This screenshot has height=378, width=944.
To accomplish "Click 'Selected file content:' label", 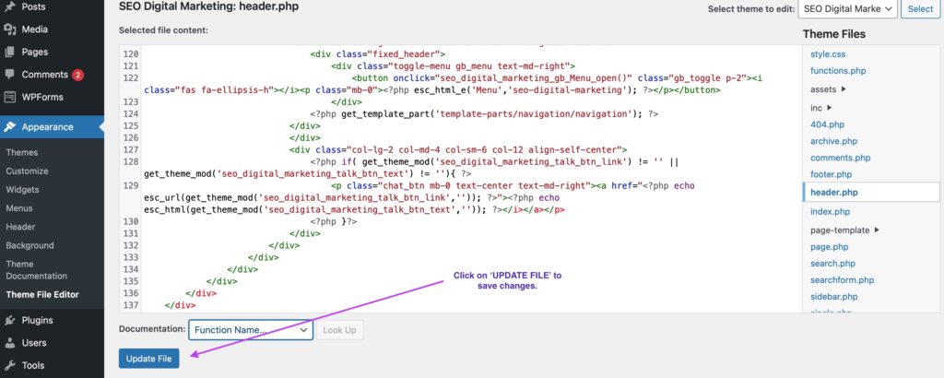I will [163, 30].
